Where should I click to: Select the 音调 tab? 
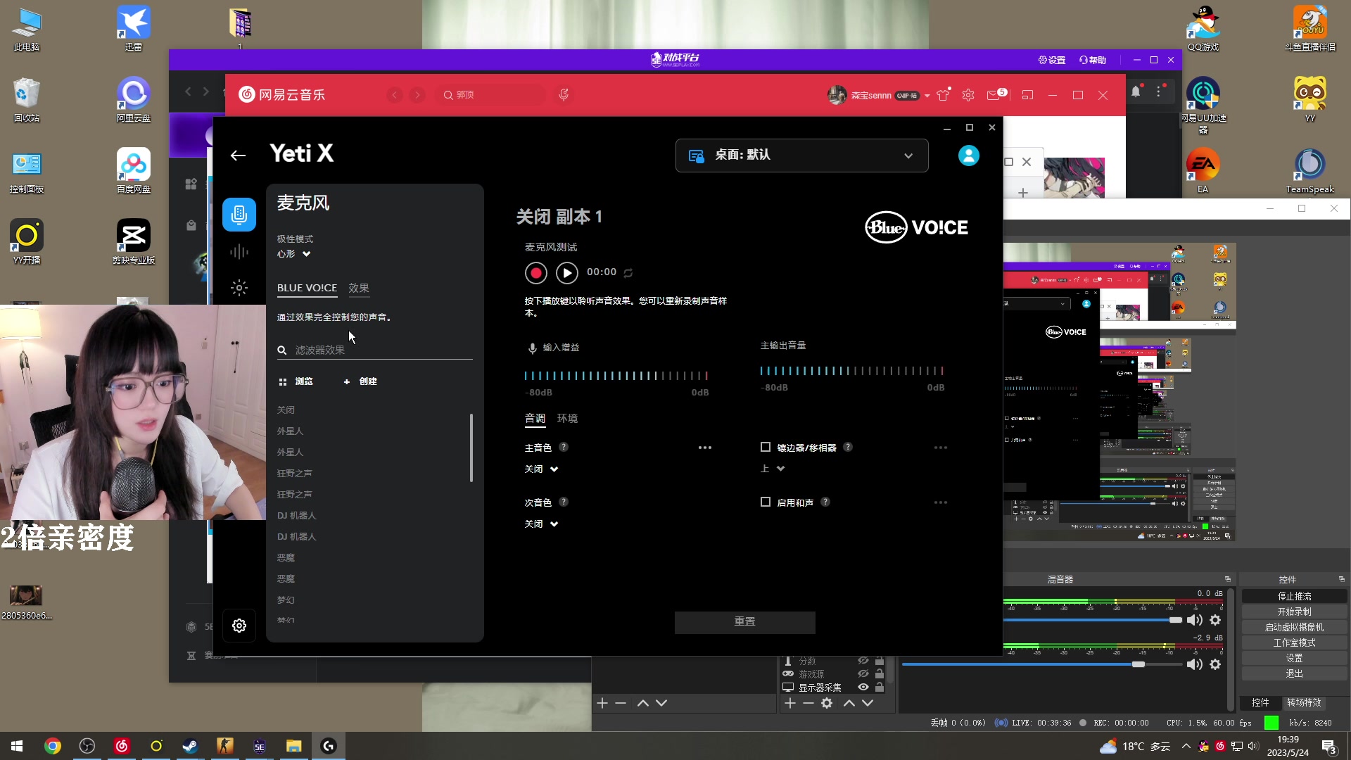(x=535, y=418)
